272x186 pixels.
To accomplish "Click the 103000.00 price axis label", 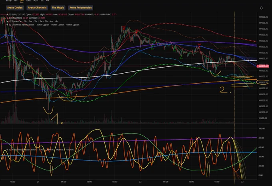I will 263,76.
